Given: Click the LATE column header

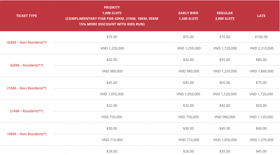Looking at the screenshot, I should click(x=261, y=16).
